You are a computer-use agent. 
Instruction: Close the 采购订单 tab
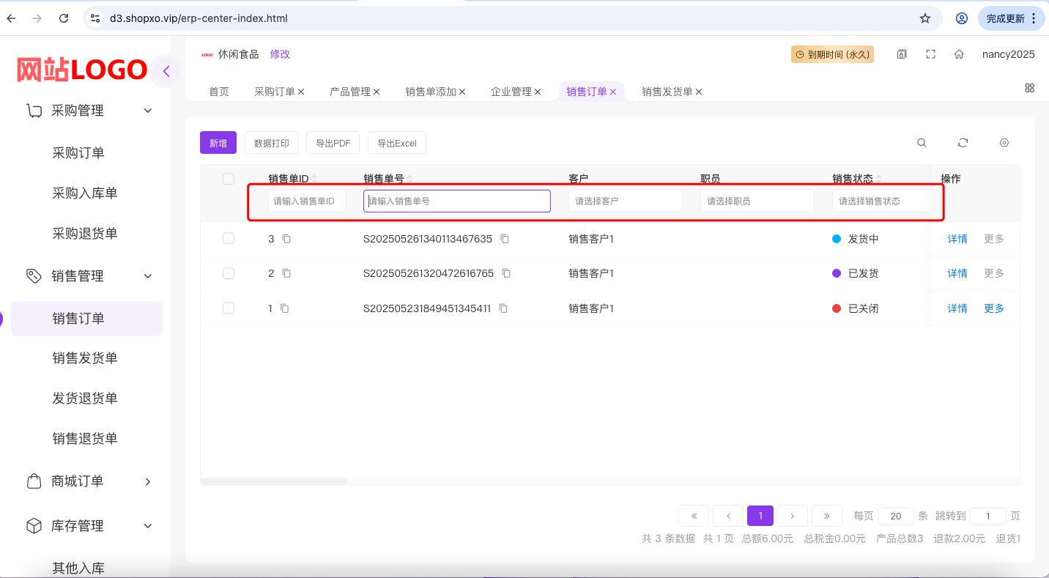[x=301, y=92]
